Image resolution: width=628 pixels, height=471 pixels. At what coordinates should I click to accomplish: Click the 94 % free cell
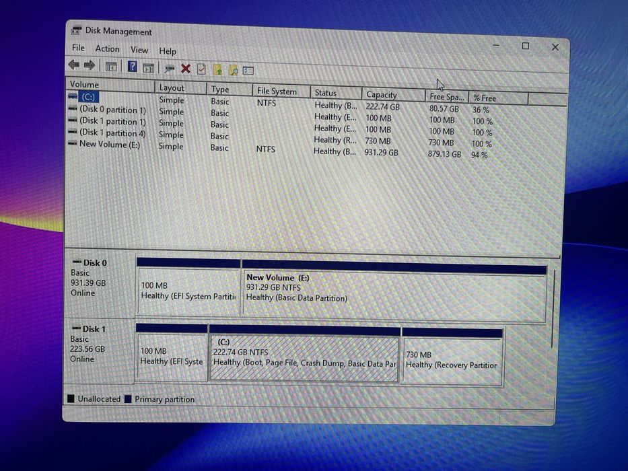point(479,155)
